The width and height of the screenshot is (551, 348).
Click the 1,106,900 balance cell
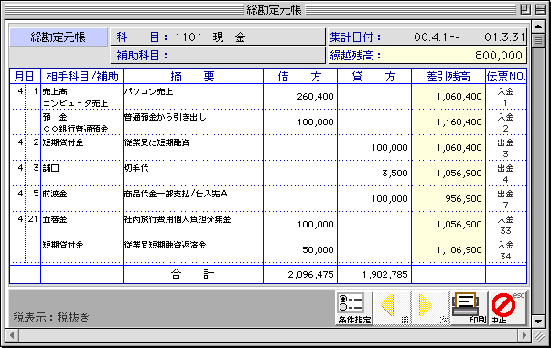[x=448, y=250]
